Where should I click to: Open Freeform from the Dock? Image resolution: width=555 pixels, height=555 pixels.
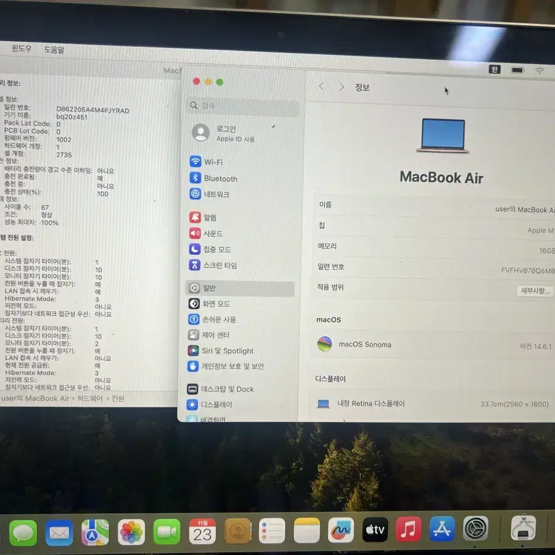tap(341, 530)
